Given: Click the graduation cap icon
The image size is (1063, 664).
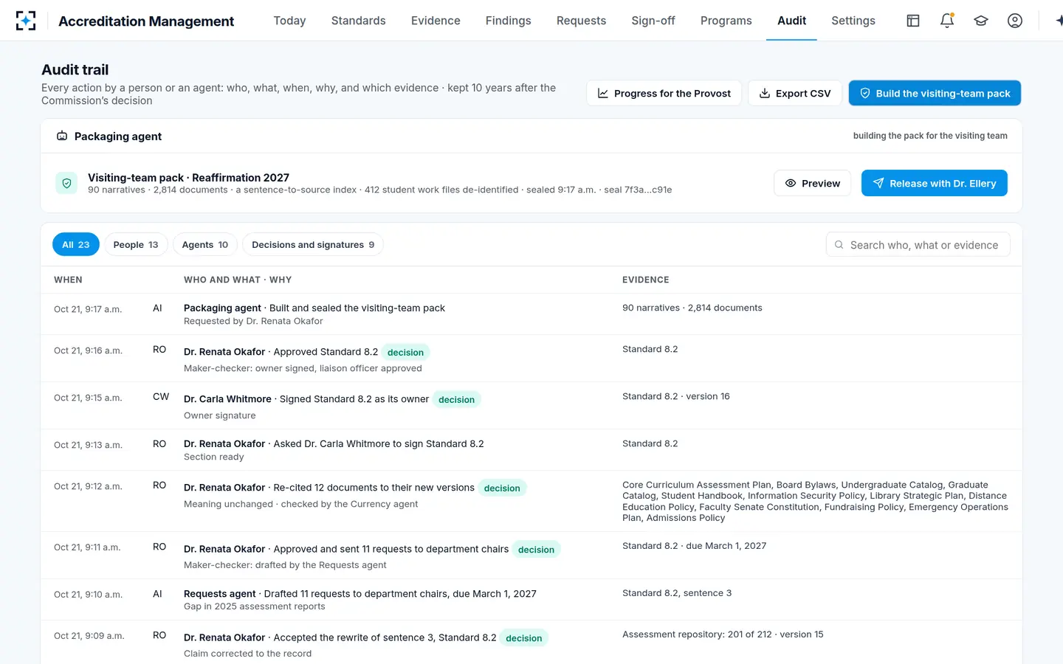Looking at the screenshot, I should click(981, 21).
